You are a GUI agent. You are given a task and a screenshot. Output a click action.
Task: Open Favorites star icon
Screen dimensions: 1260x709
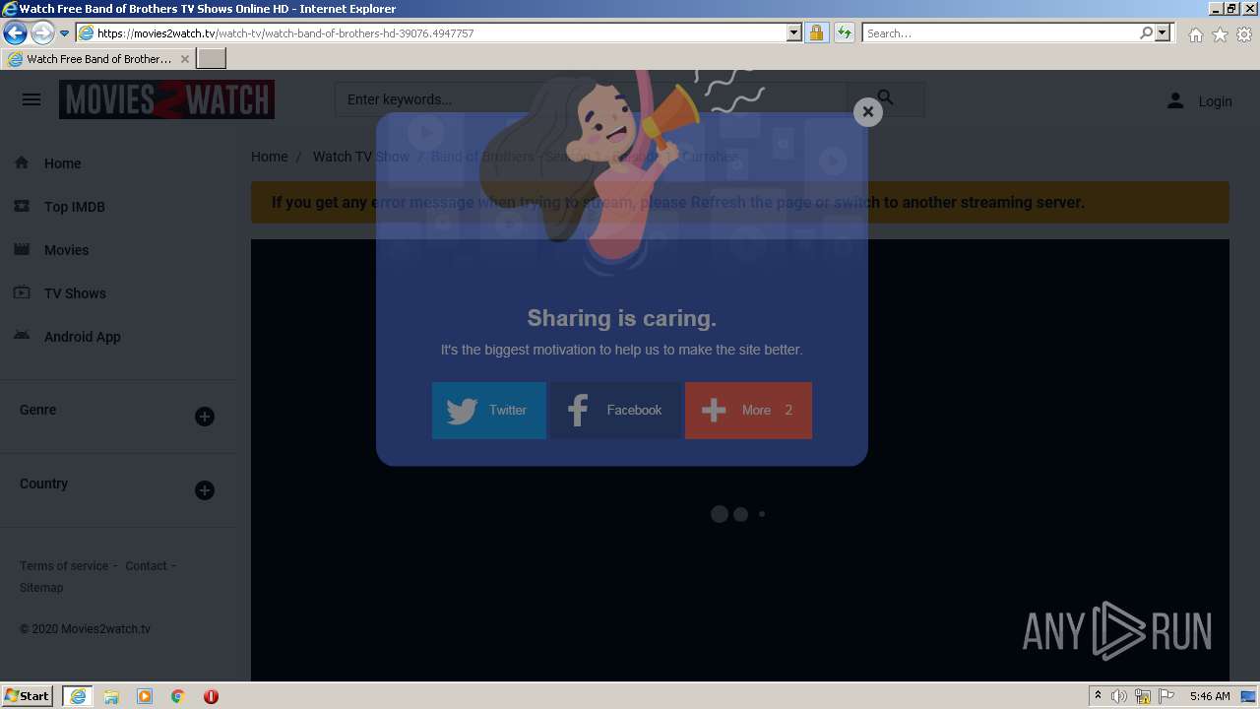click(x=1220, y=34)
